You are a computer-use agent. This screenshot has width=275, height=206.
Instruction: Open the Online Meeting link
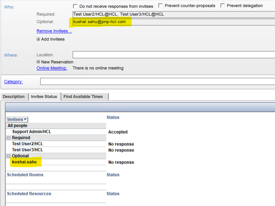tap(52, 68)
